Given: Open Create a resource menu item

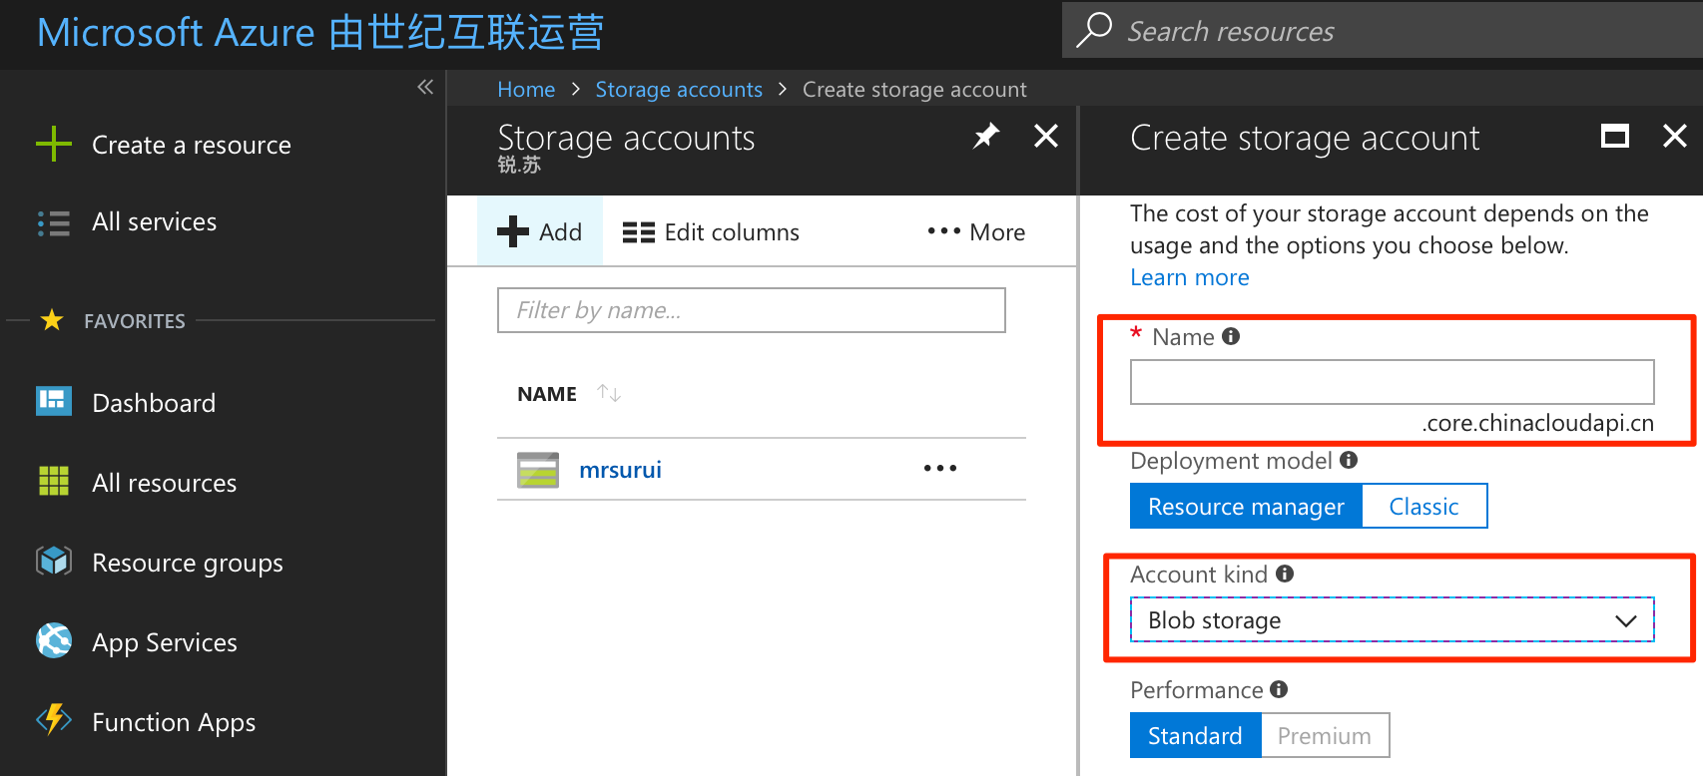Looking at the screenshot, I should pyautogui.click(x=192, y=146).
